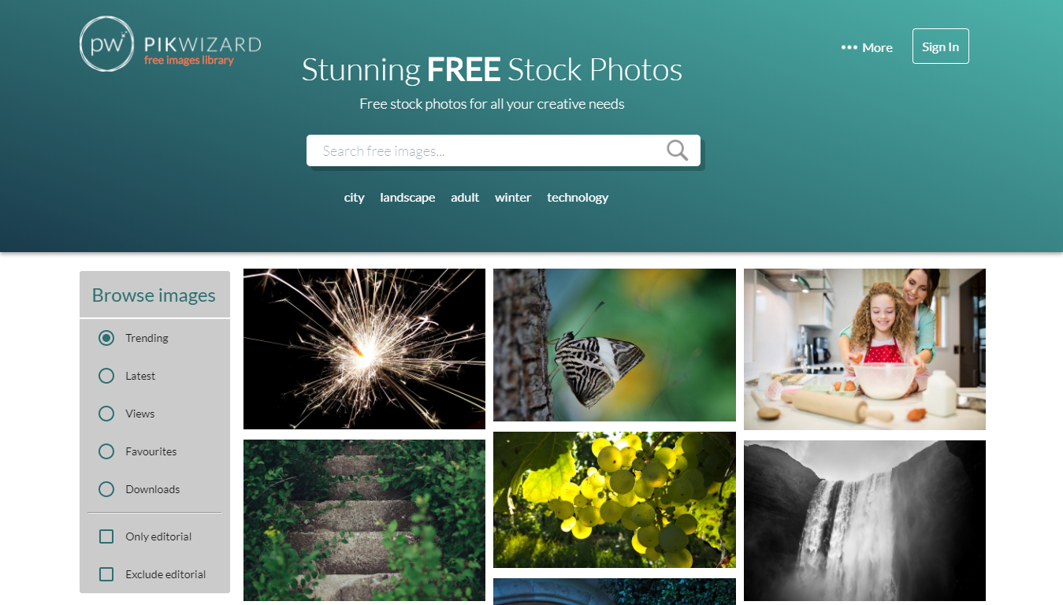This screenshot has width=1063, height=605.
Task: Select the Downloads sort option
Action: click(x=106, y=489)
